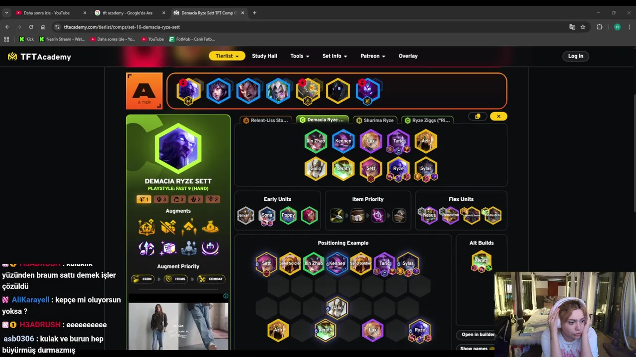Click Lux champion in the comp roster

371,141
